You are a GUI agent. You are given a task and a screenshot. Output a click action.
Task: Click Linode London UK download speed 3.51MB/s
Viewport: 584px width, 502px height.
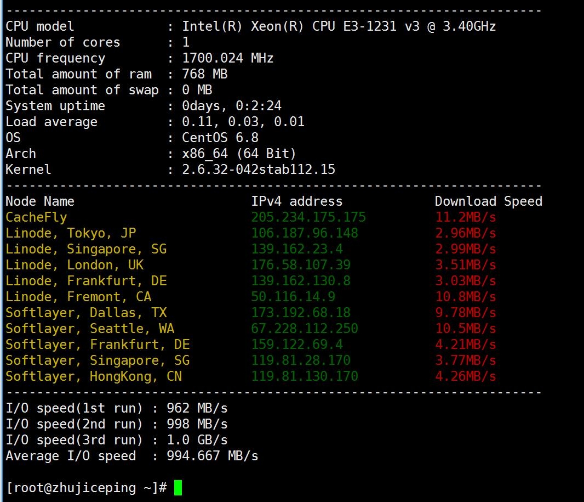465,265
